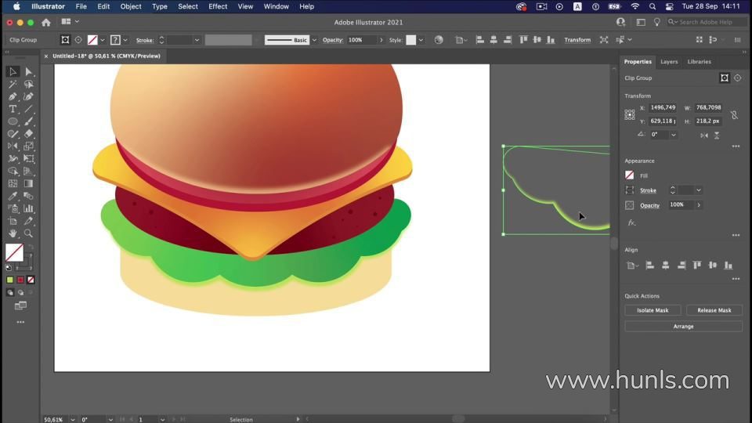This screenshot has width=752, height=423.
Task: Toggle Edit Clipping Path in Properties panel
Action: (x=724, y=78)
